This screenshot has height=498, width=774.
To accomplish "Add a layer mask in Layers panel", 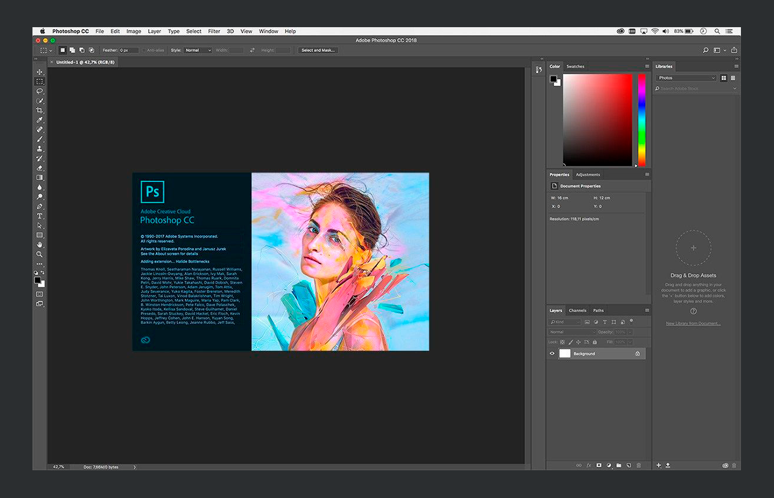I will click(x=599, y=466).
